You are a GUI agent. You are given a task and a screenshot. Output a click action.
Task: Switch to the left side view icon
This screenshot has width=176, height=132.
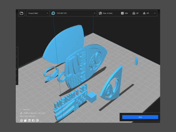[33, 121]
